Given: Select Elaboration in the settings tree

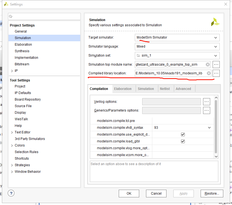Looking at the screenshot, I should pos(23,45).
